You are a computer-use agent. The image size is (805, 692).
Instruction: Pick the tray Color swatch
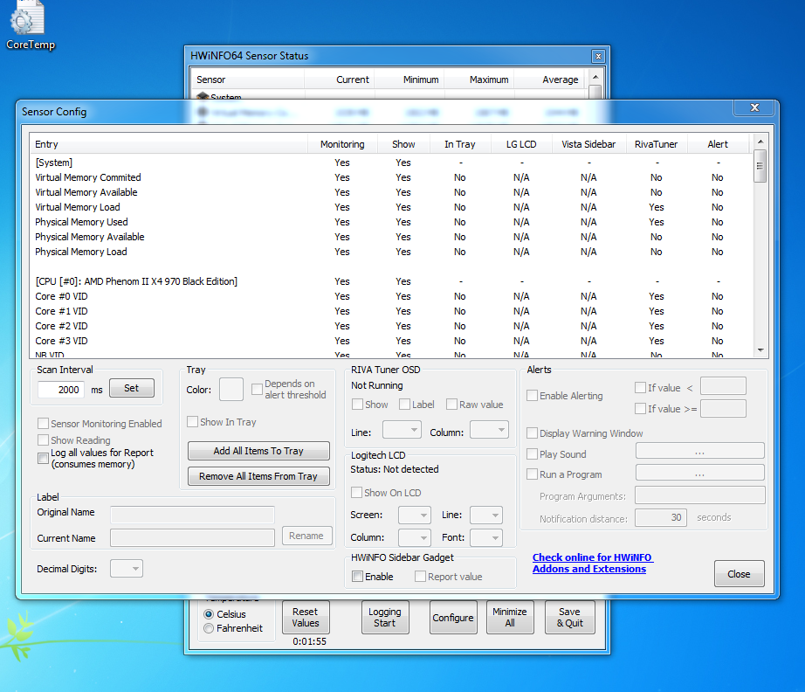(231, 389)
